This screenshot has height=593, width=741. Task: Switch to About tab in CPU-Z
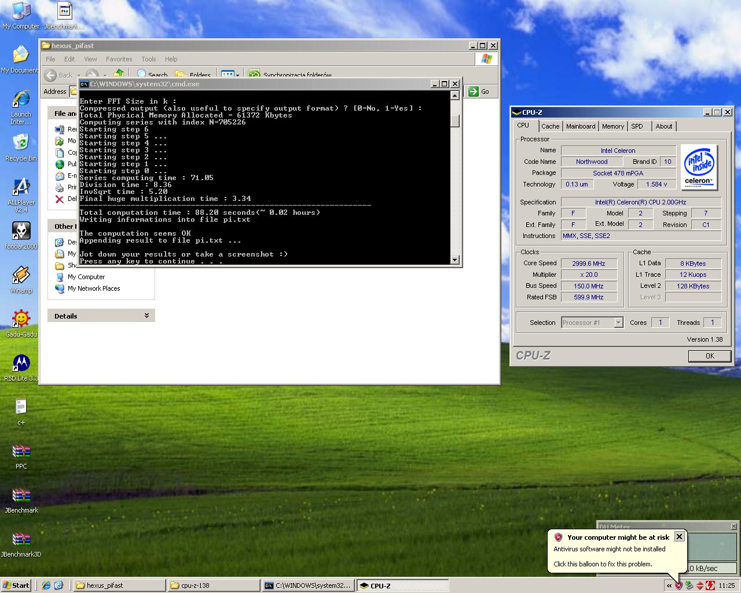[x=663, y=126]
